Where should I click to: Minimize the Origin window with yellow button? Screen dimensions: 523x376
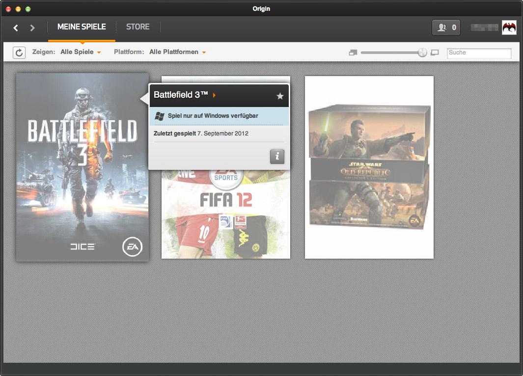pos(18,9)
